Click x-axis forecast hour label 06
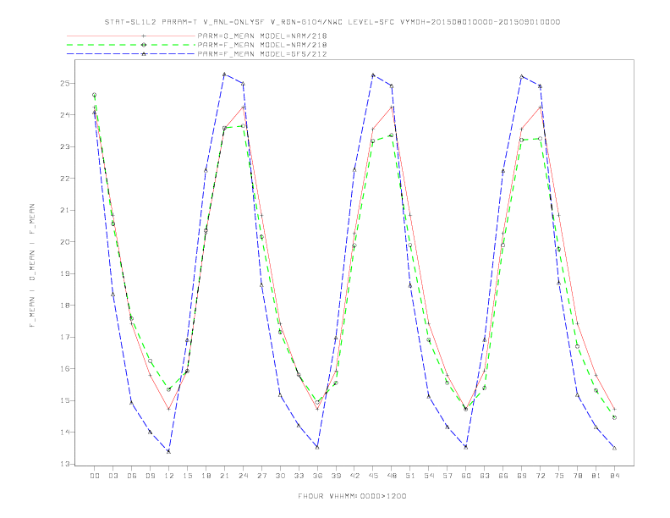Viewport: 670px width, 518px height. click(x=132, y=476)
